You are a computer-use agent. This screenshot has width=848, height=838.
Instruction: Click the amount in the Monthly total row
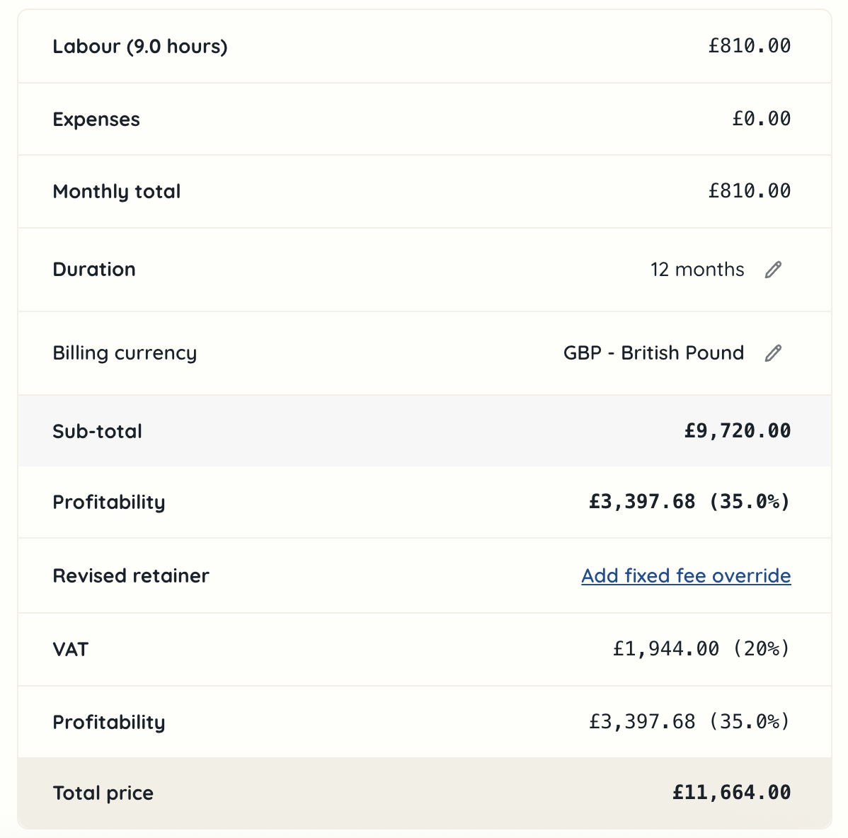[750, 191]
